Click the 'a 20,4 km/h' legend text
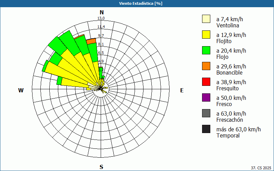This screenshot has height=171, width=274. [231, 51]
